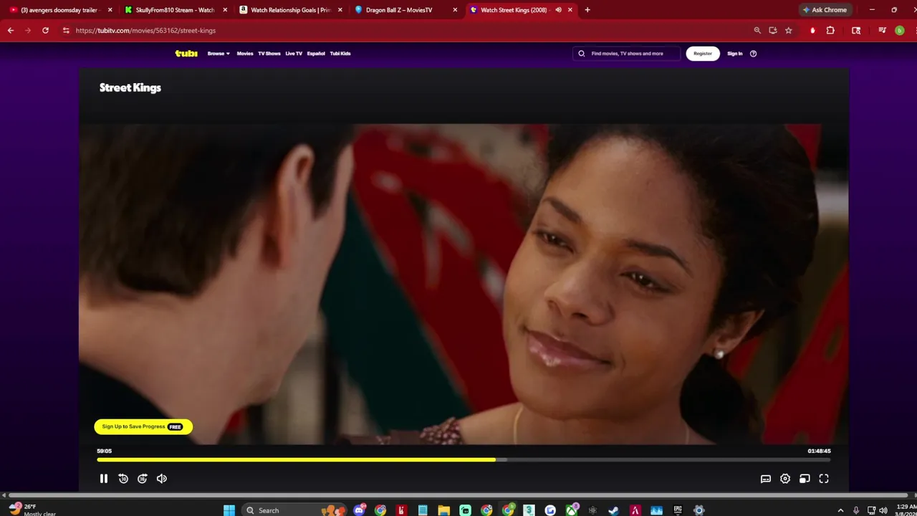Click the system tray microphone icon
917x516 pixels.
856,510
